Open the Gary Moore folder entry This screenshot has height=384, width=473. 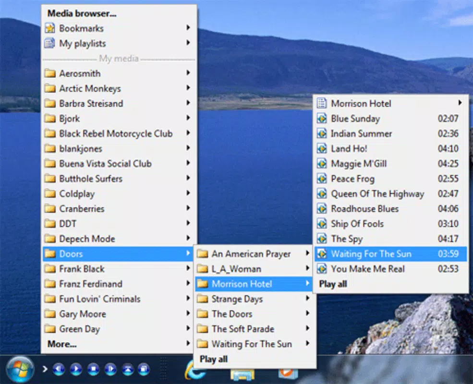[x=119, y=314]
